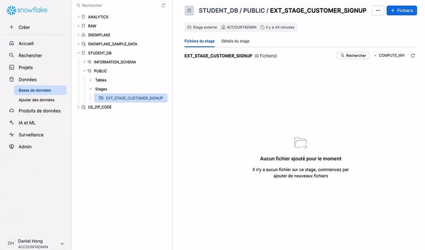425x250 pixels.
Task: Click the ANALYTICS database icon
Action: coord(83,17)
